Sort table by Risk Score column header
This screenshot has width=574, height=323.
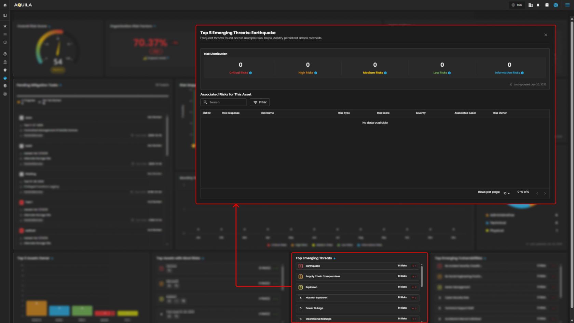click(383, 113)
